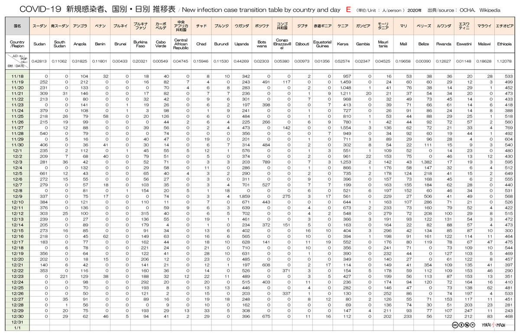520x334 pixels.
Task: Select the South Sudan column header
Action: (x=59, y=44)
